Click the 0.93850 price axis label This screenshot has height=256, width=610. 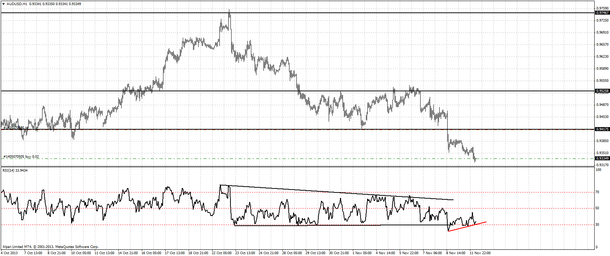pos(603,141)
